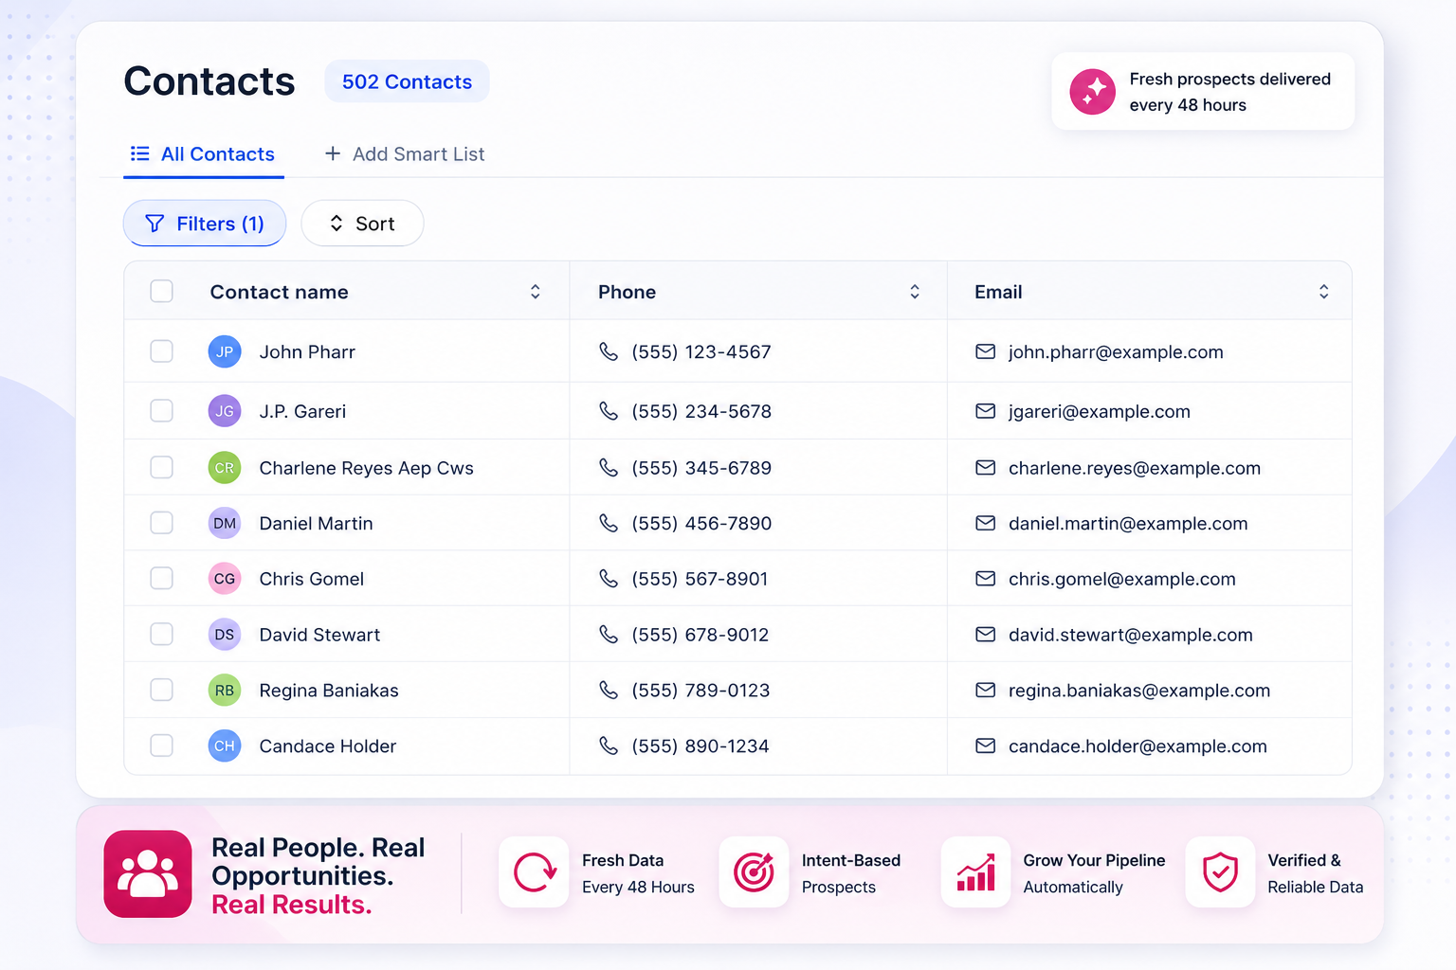Click the RB avatar for Regina Baniakas
The width and height of the screenshot is (1456, 970).
point(225,691)
